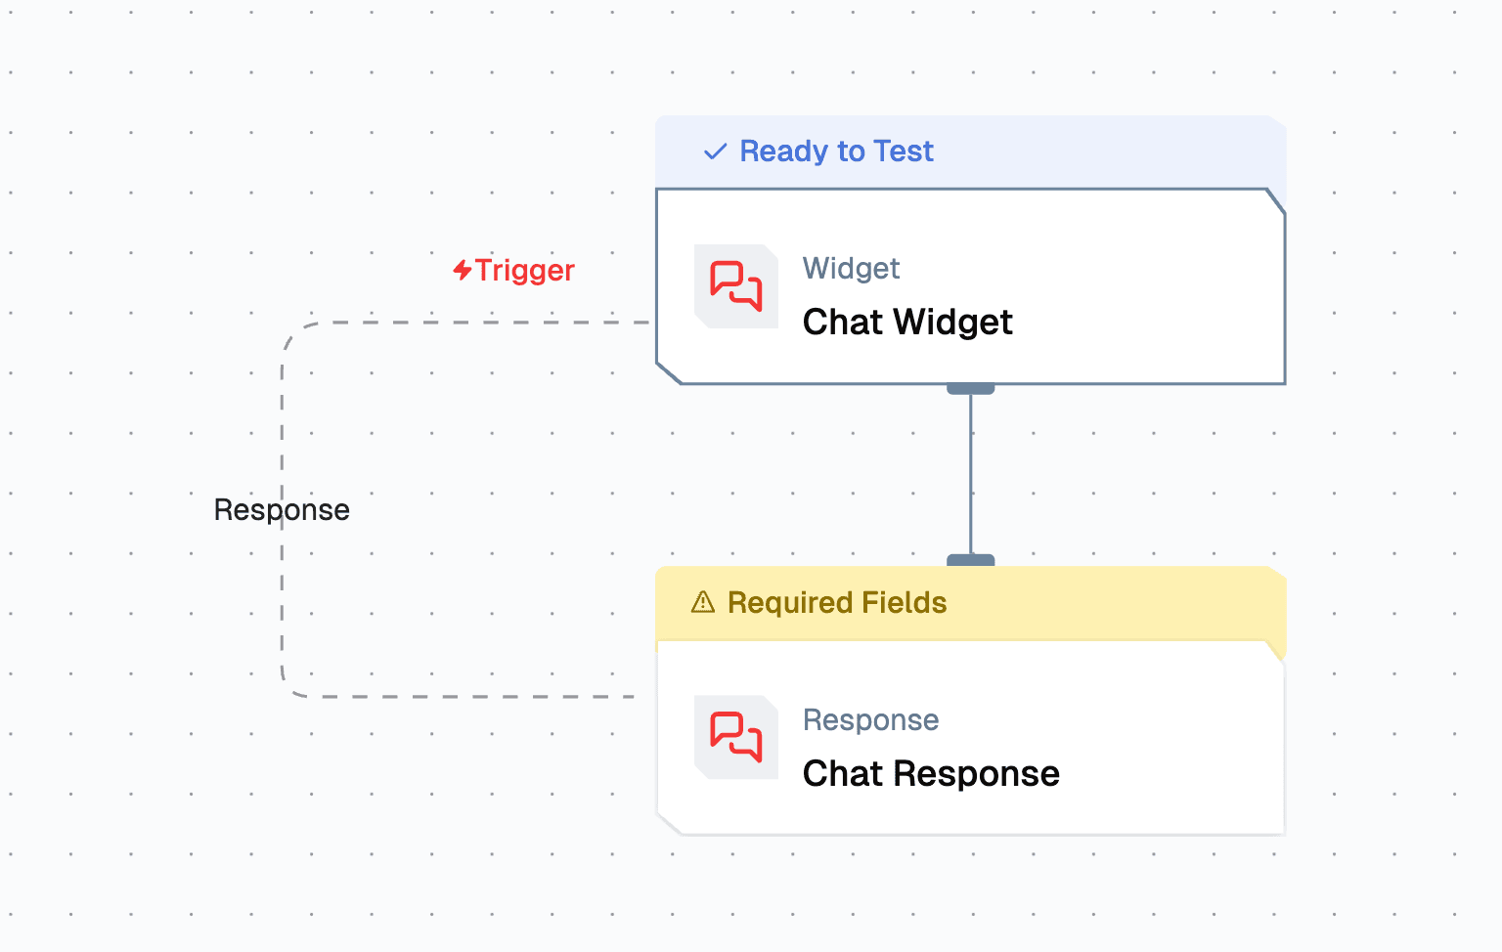Click the Response label on the dashed line
1502x952 pixels.
[282, 510]
